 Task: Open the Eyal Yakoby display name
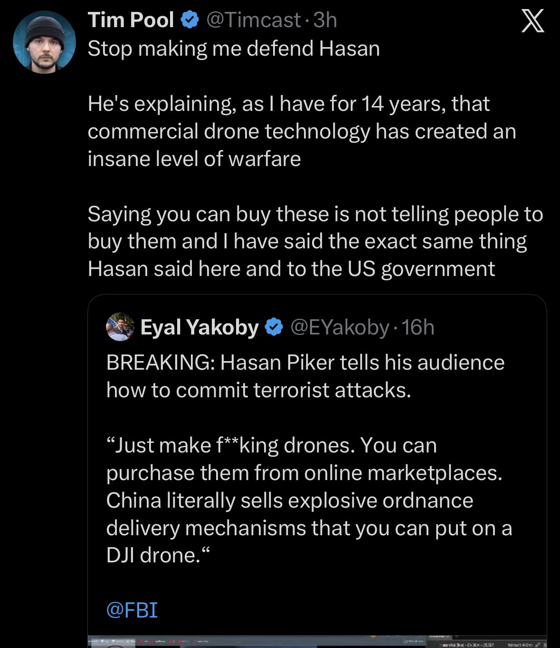tap(199, 327)
